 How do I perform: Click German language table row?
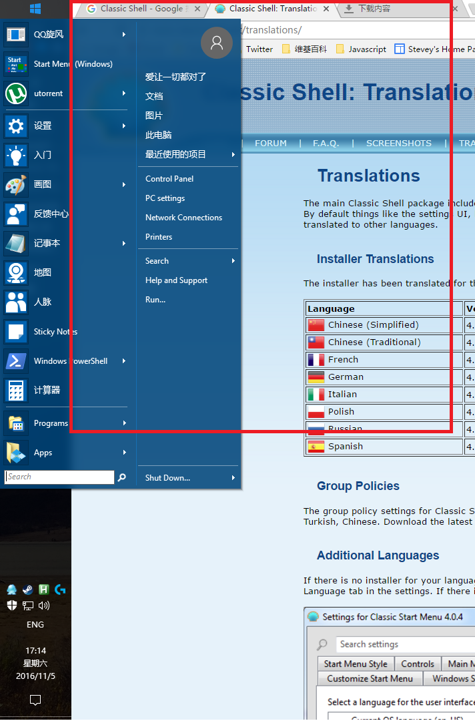point(384,377)
